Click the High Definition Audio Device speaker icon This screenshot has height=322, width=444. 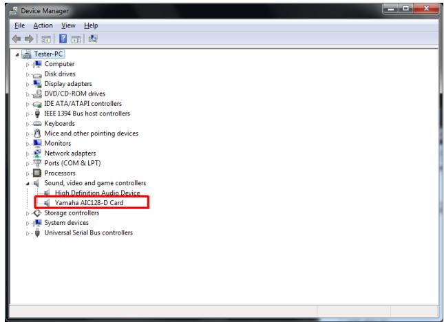[x=47, y=193]
